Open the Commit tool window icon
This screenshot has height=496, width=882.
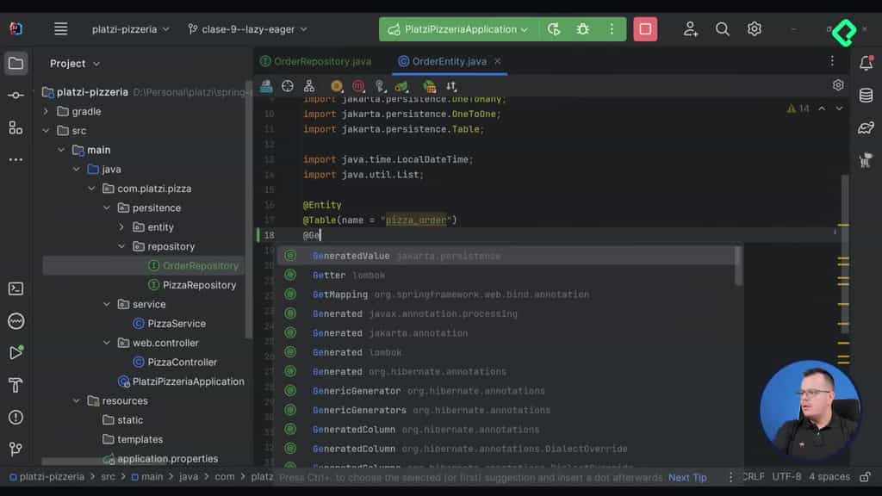[16, 94]
